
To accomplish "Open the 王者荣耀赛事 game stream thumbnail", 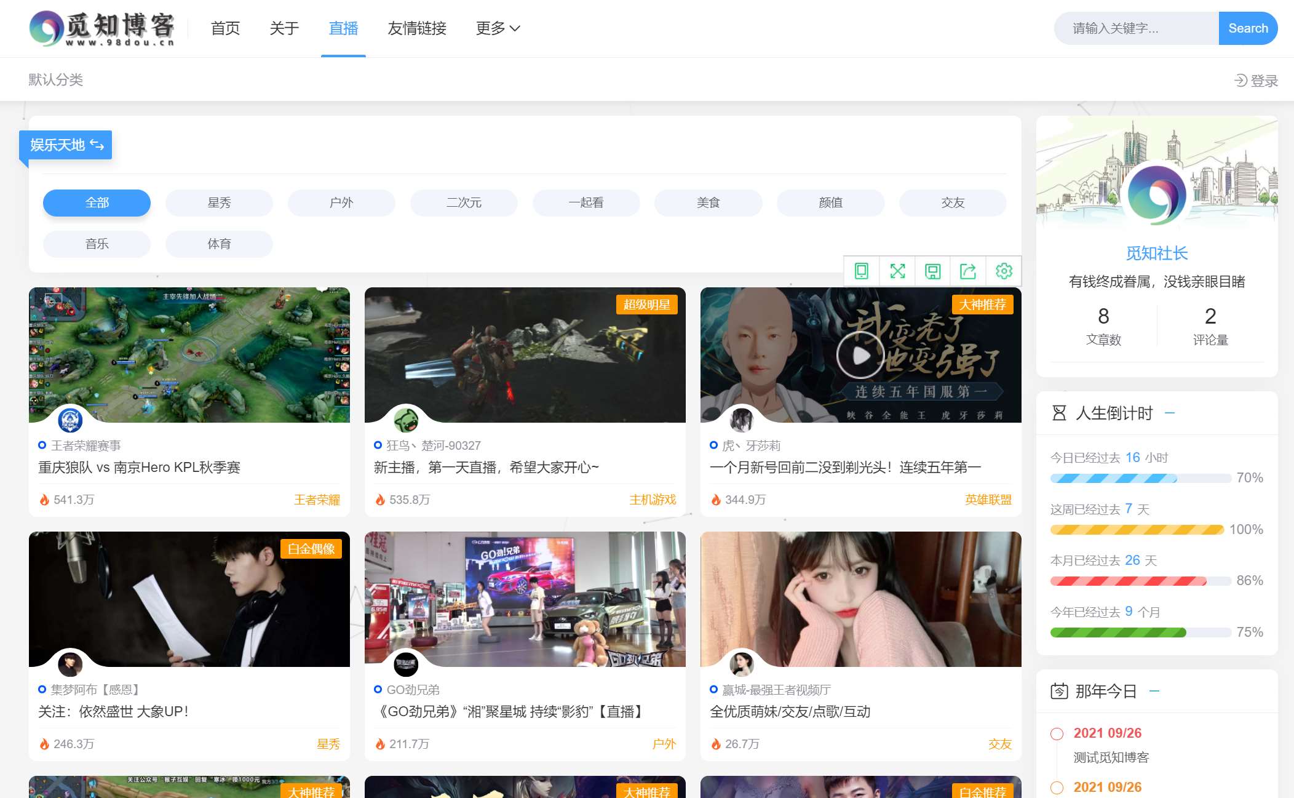I will [x=189, y=355].
